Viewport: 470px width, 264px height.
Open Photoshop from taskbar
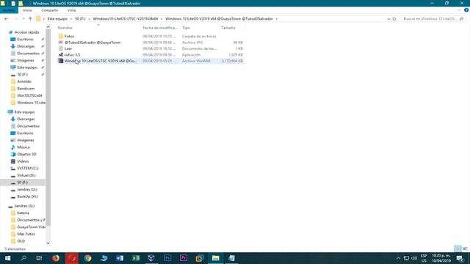(x=167, y=258)
